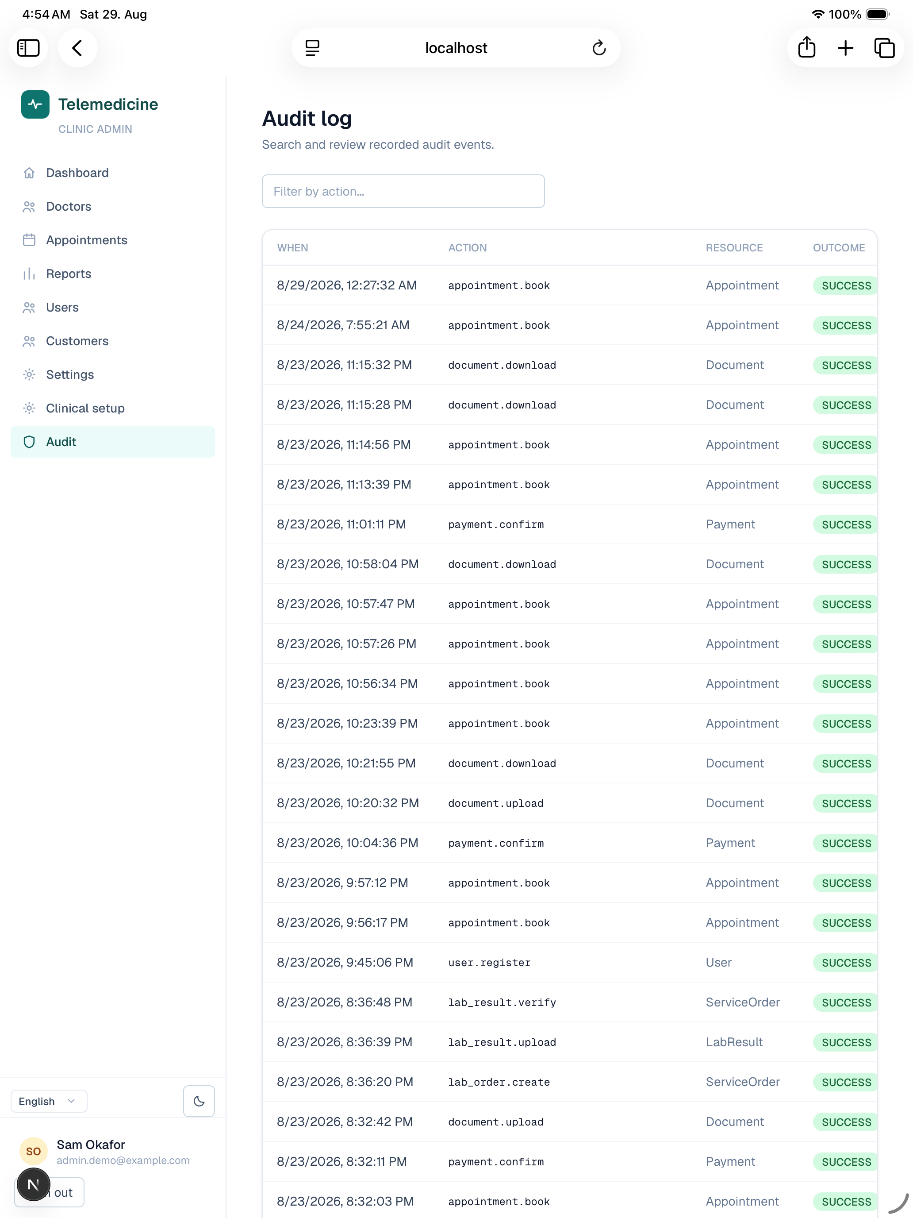Toggle dark mode with the moon icon
Screen dimensions: 913x1218
click(199, 1101)
